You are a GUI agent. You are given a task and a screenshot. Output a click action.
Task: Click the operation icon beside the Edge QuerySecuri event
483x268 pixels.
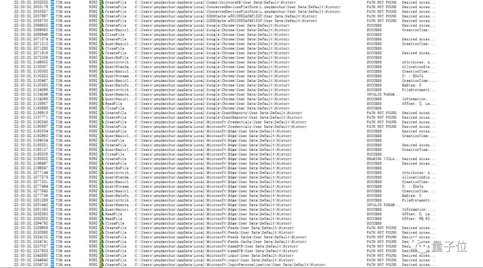[102, 209]
